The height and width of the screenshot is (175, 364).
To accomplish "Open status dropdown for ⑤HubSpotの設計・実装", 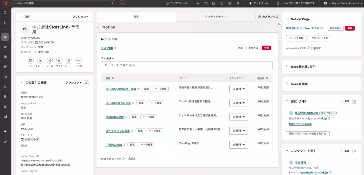I will point(239,89).
